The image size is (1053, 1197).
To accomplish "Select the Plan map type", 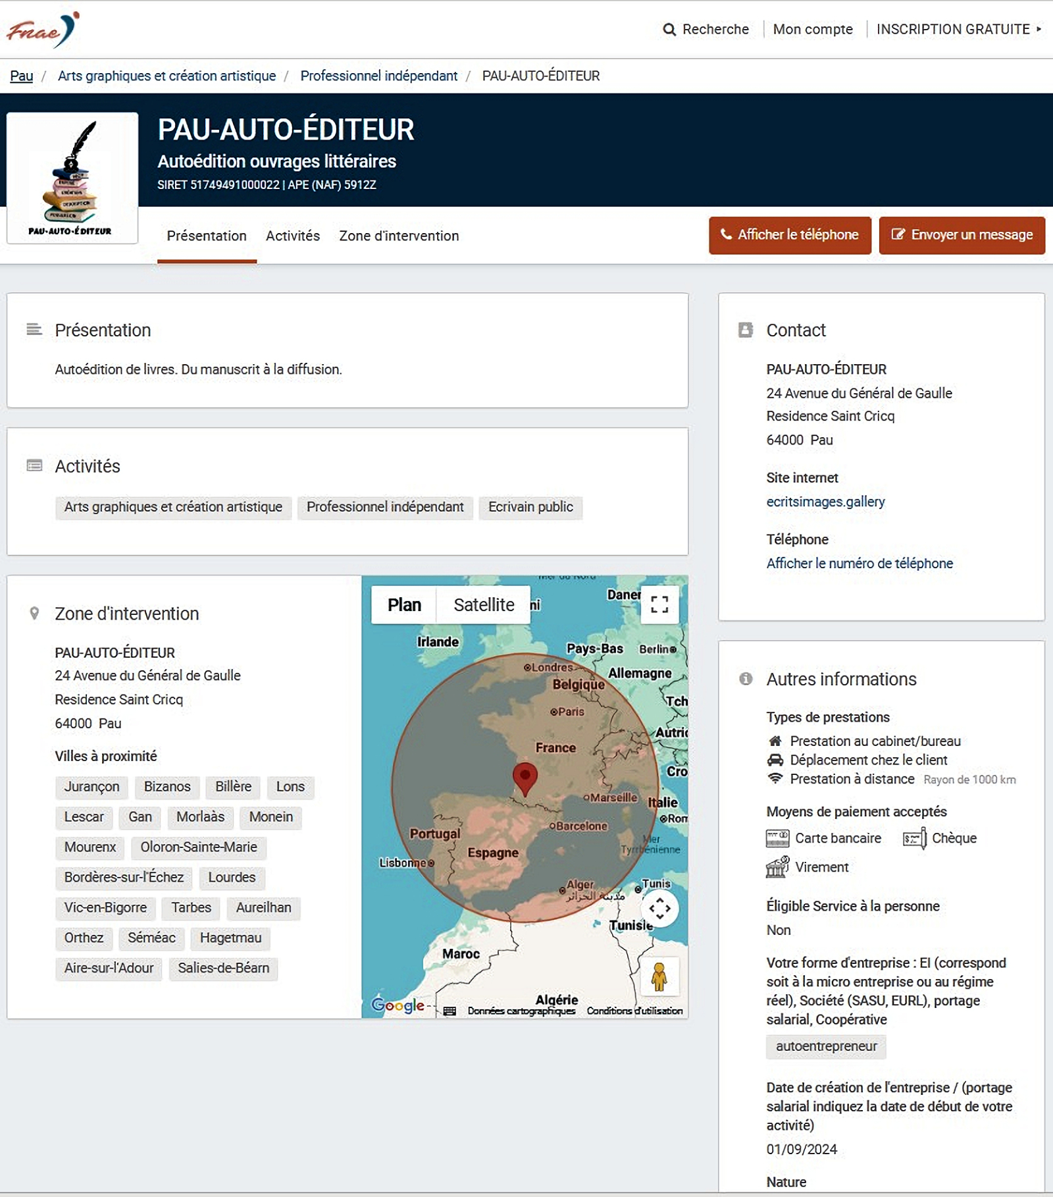I will click(404, 604).
